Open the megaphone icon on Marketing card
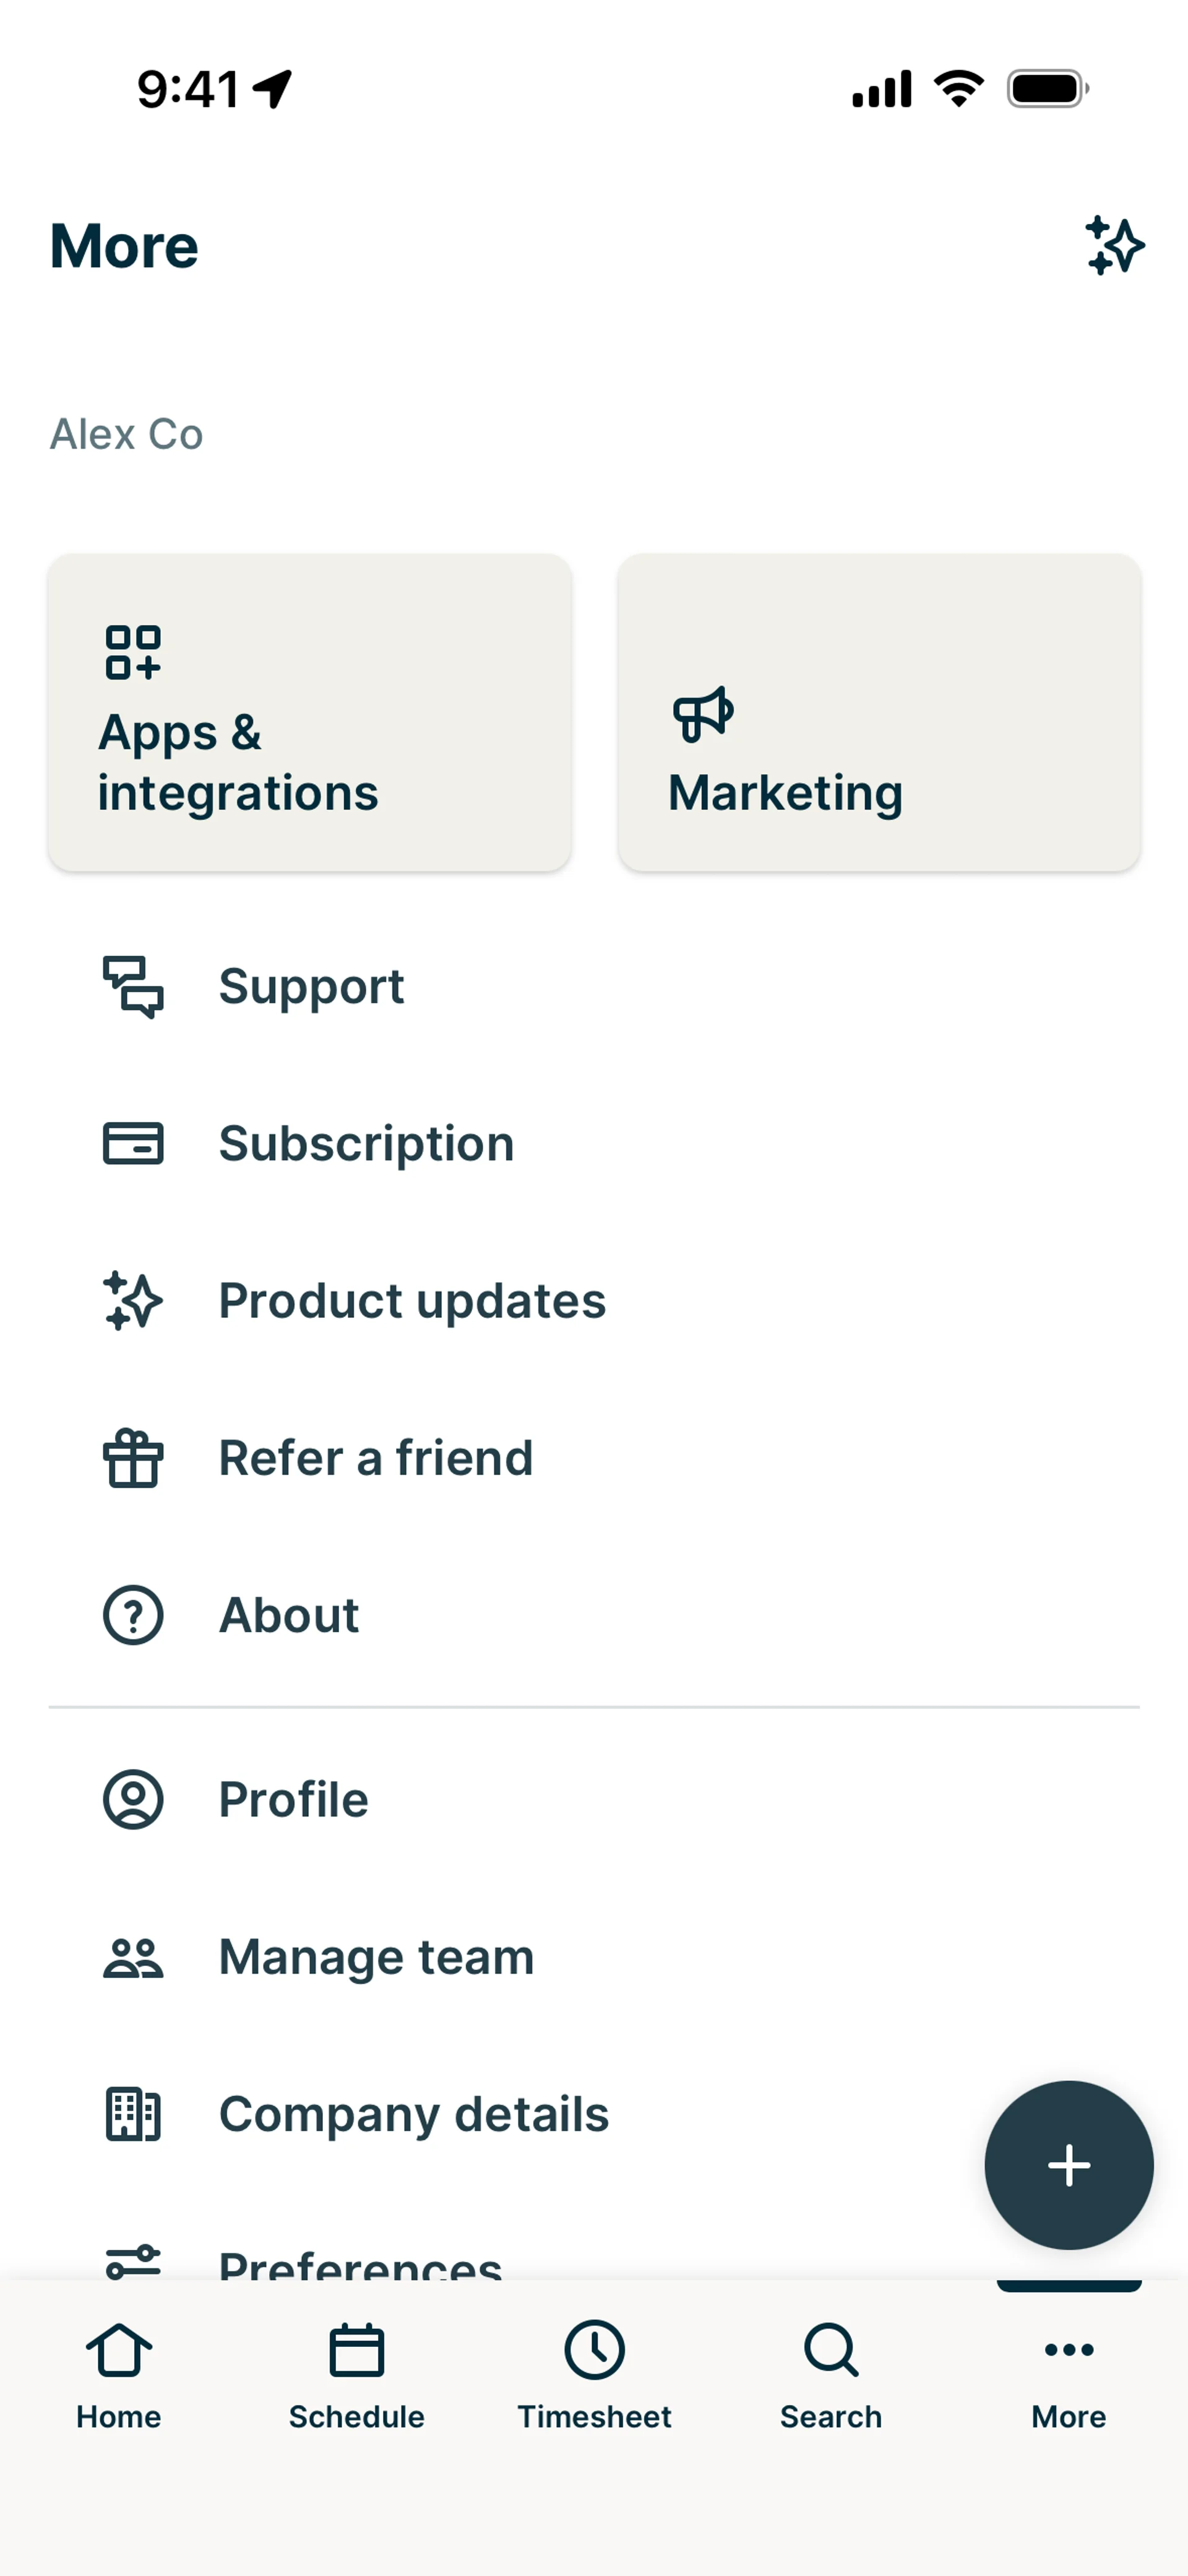 (x=703, y=714)
